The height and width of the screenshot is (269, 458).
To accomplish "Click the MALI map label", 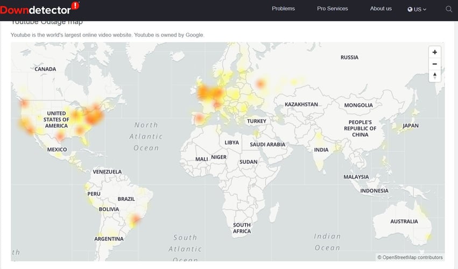I will pos(201,159).
